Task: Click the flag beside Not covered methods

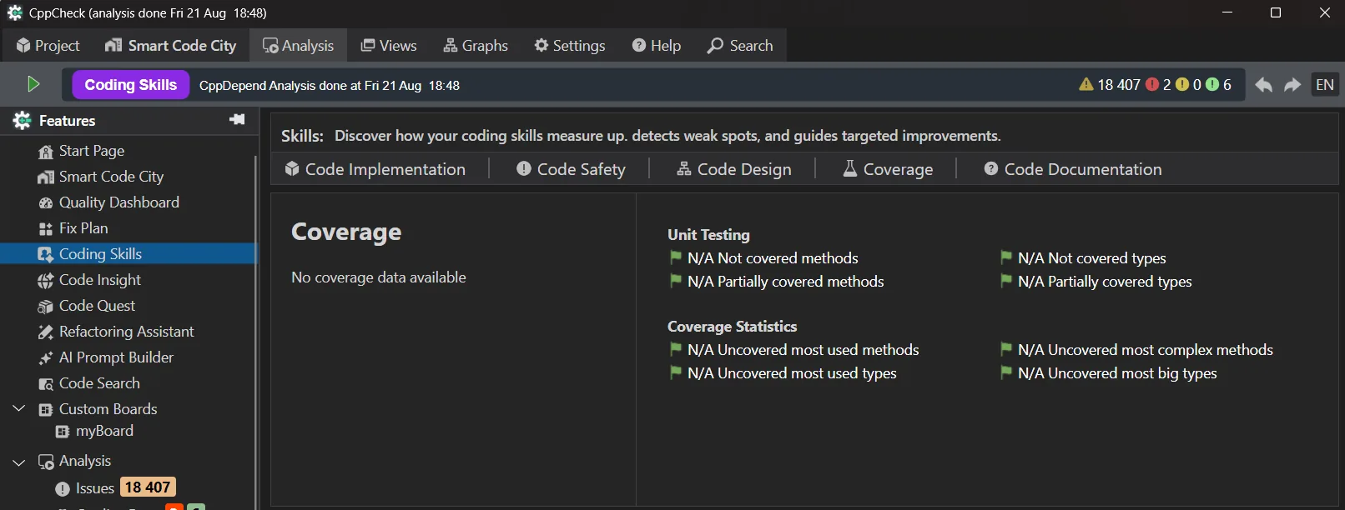Action: 676,257
